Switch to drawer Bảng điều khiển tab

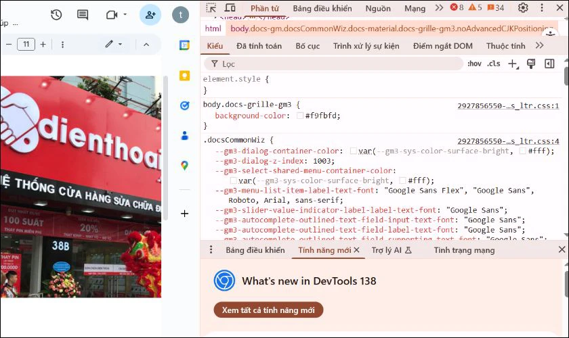pos(255,250)
